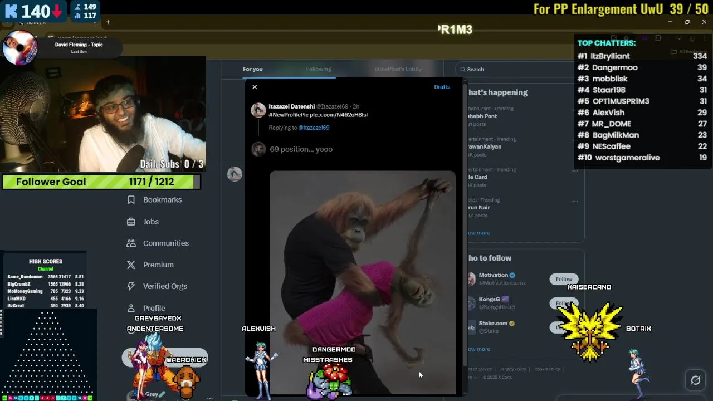The height and width of the screenshot is (401, 713).
Task: Switch to ohnePixel's Lobby tab
Action: click(398, 69)
